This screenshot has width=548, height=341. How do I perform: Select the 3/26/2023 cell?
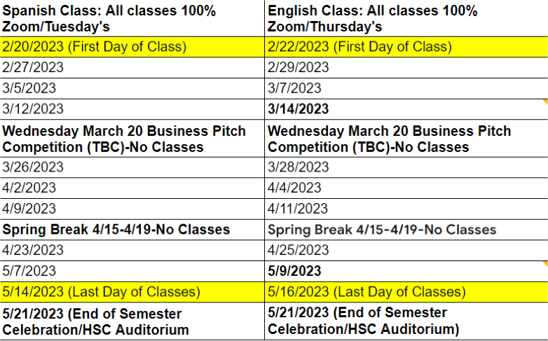pos(132,167)
